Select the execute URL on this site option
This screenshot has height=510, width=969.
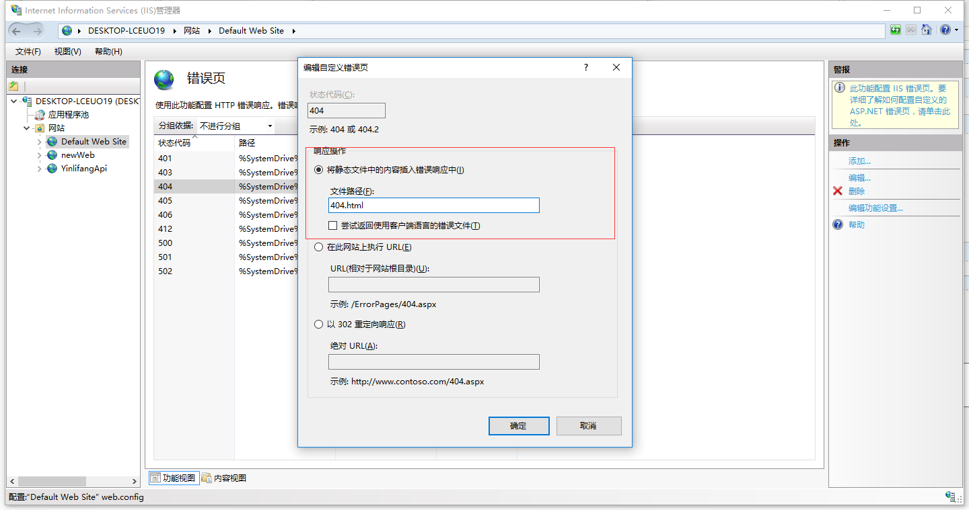(x=319, y=247)
